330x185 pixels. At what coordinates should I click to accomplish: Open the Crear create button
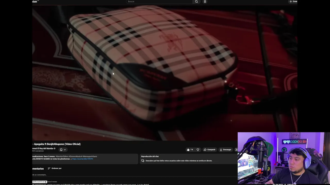293,2
